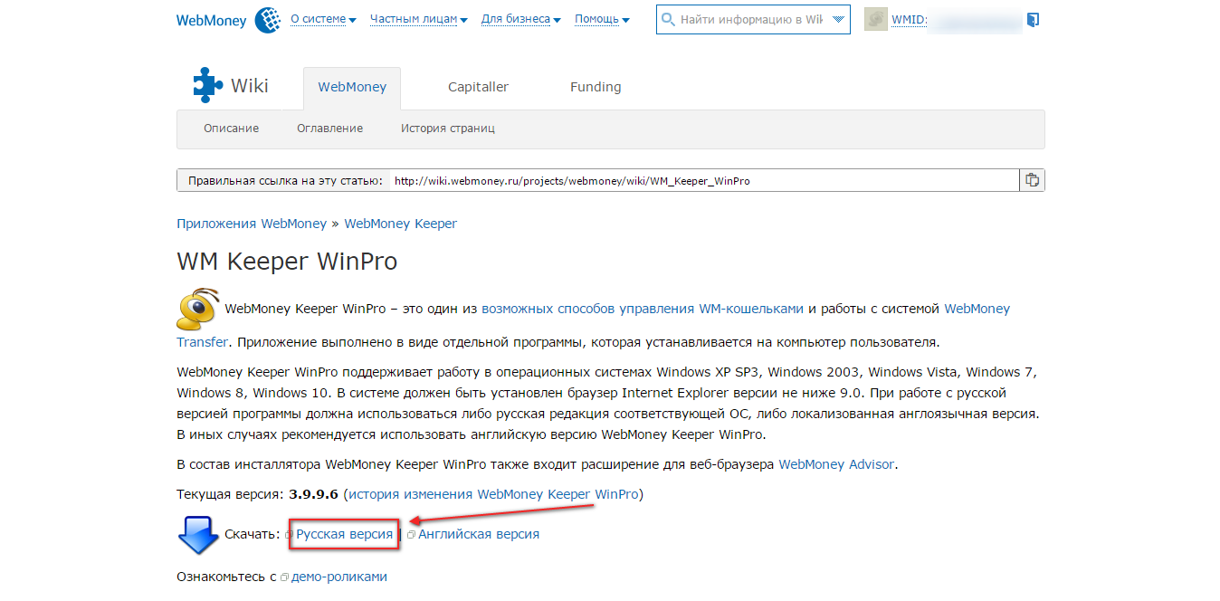Download 'Английская версия'
1220x601 pixels.
pyautogui.click(x=479, y=534)
